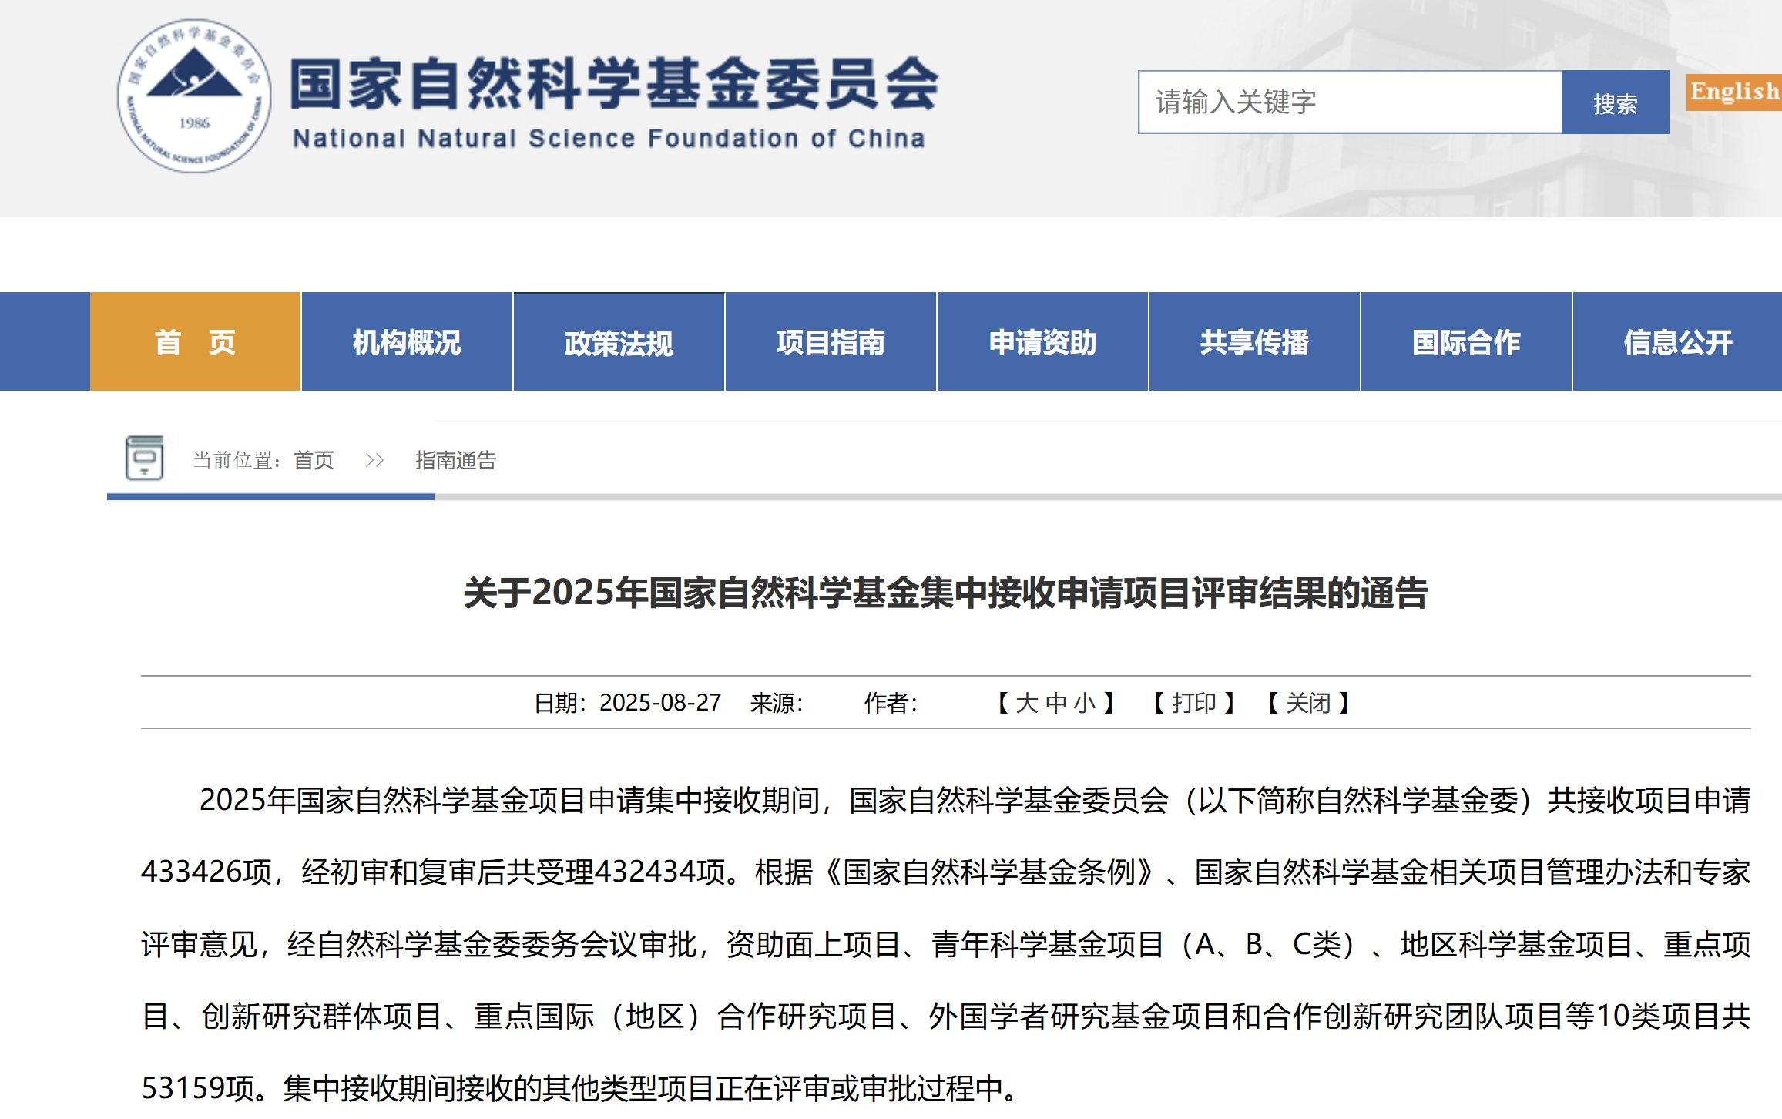Click the 搜索 search button
This screenshot has width=1782, height=1119.
coord(1615,102)
